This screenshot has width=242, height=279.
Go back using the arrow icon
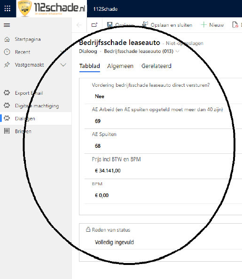coord(79,25)
